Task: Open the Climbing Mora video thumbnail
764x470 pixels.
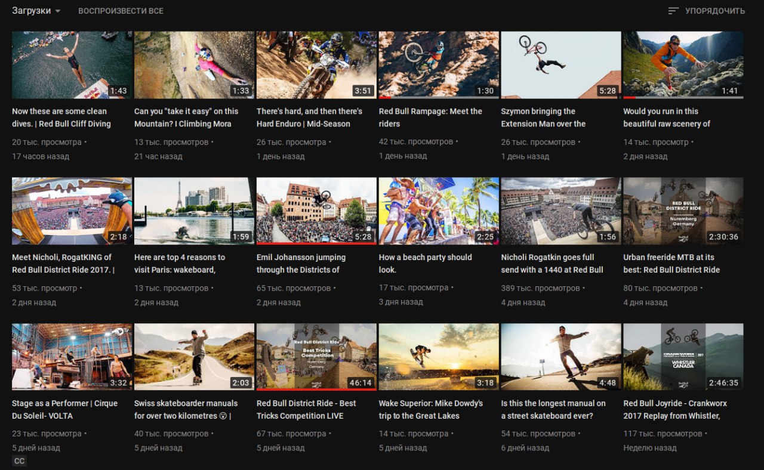Action: coord(194,65)
